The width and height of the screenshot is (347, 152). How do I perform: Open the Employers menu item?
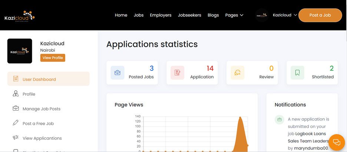[161, 15]
